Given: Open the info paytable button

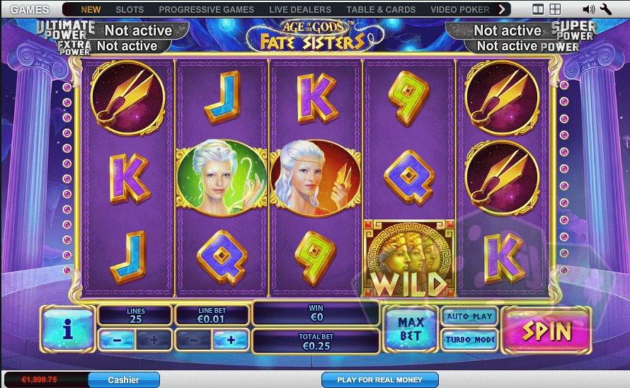Looking at the screenshot, I should (x=67, y=329).
